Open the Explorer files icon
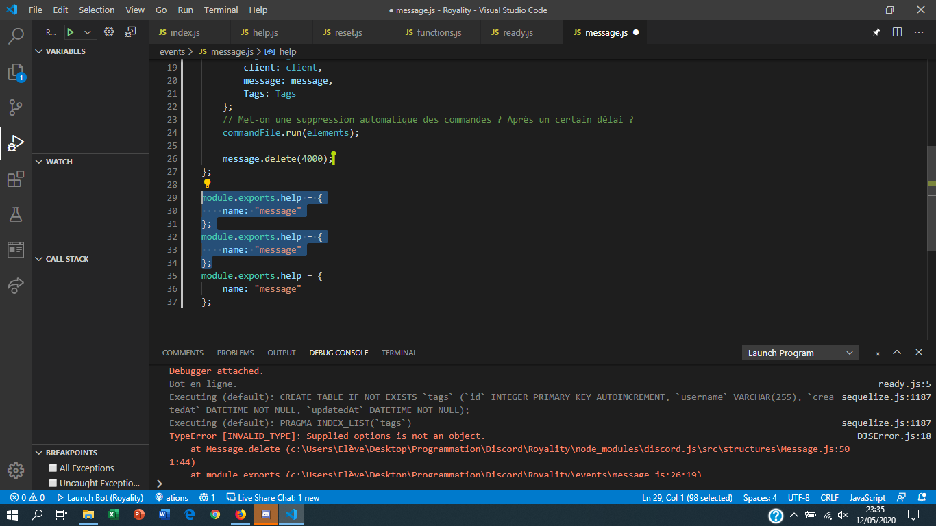Viewport: 936px width, 526px height. pyautogui.click(x=16, y=72)
